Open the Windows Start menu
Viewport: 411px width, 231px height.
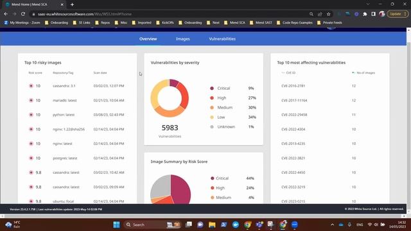[116, 225]
